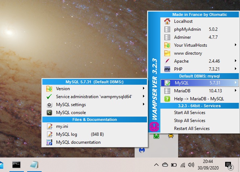Click Start All Services

pos(189,113)
